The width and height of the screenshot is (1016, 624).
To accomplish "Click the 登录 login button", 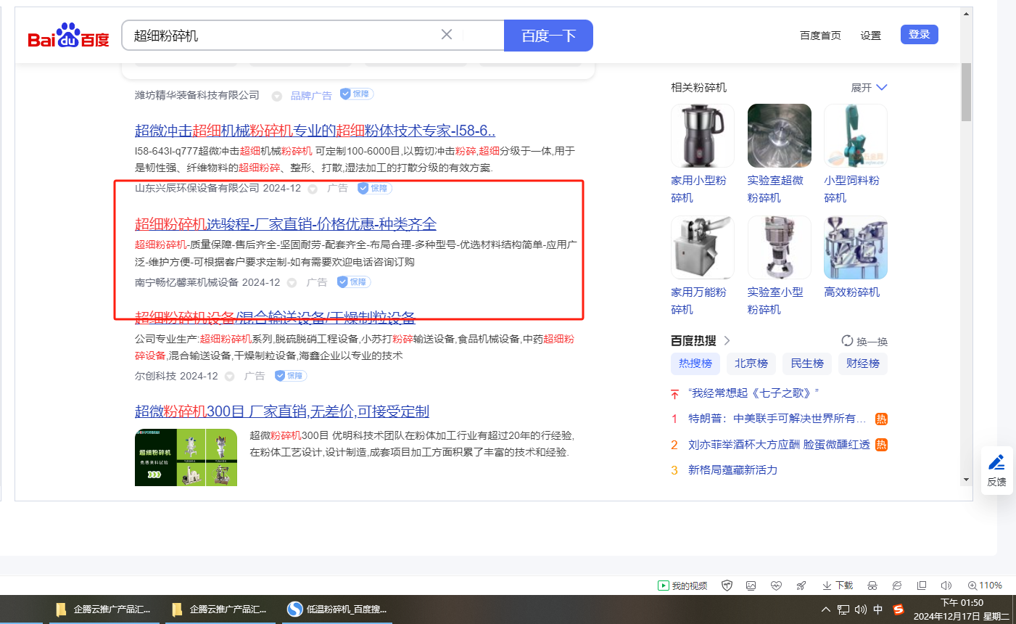I will point(919,35).
